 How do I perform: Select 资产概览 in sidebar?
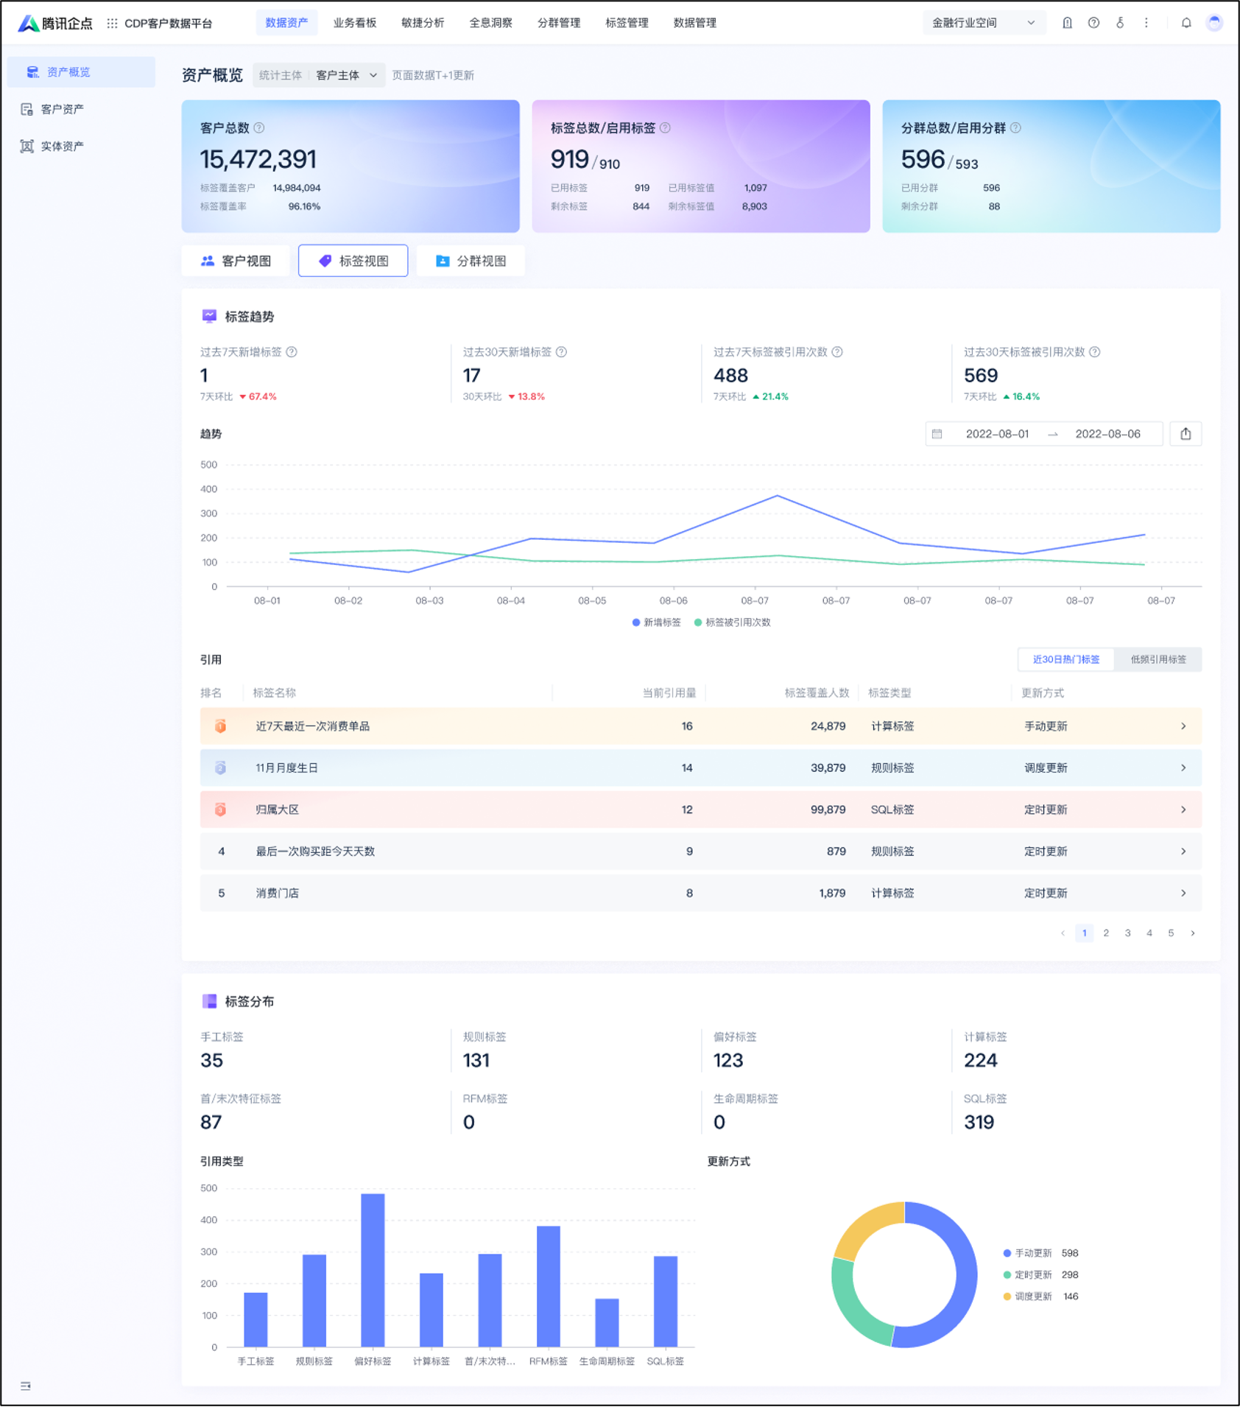[81, 71]
